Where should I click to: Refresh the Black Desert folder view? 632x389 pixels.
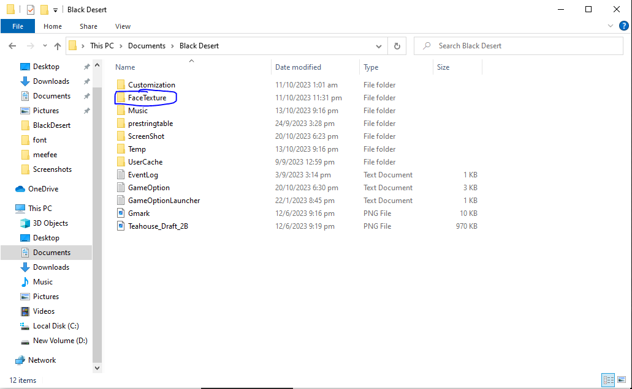[x=397, y=46]
